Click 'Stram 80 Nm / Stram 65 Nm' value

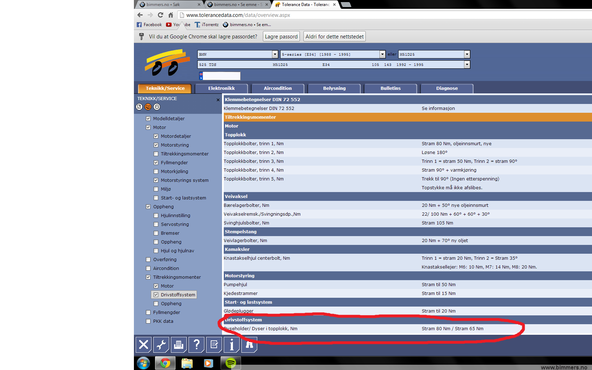452,329
